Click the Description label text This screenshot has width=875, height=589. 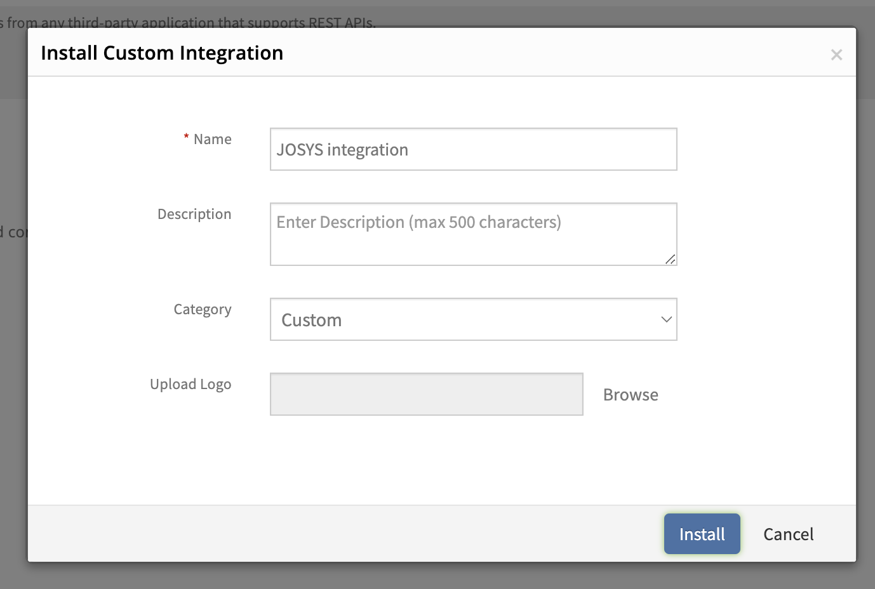[194, 215]
